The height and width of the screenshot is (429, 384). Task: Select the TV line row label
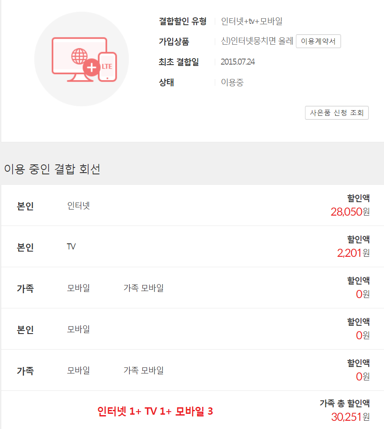[71, 247]
